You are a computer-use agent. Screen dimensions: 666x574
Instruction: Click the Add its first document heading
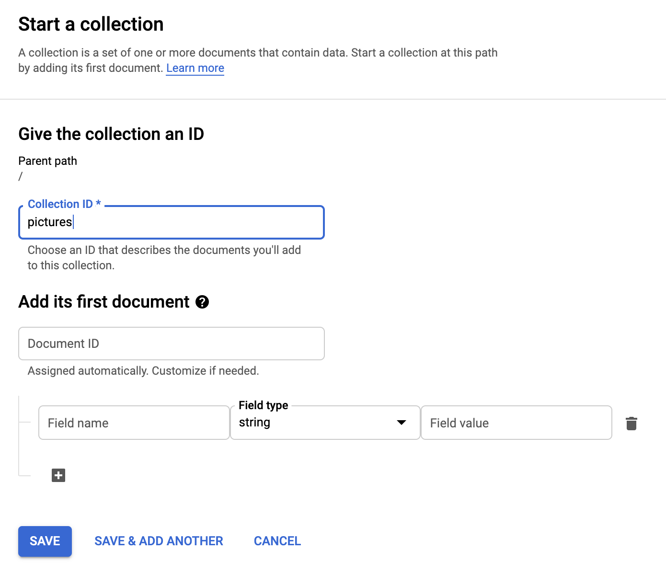tap(104, 302)
